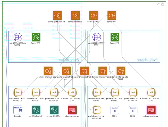Select the demo-gateway-elb load balancer icon
The image size is (168, 127).
click(57, 15)
